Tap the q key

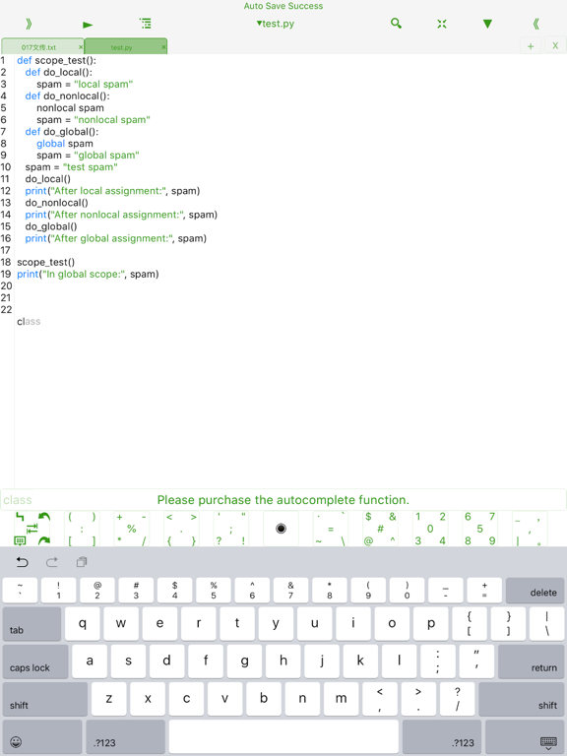point(83,624)
